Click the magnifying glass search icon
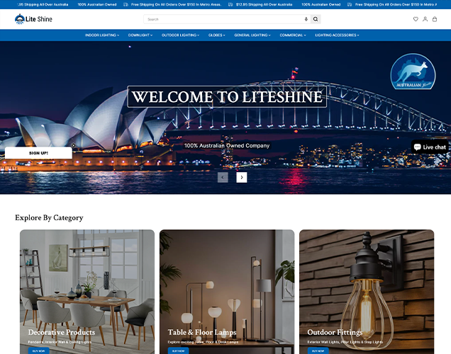The width and height of the screenshot is (451, 354). click(316, 19)
